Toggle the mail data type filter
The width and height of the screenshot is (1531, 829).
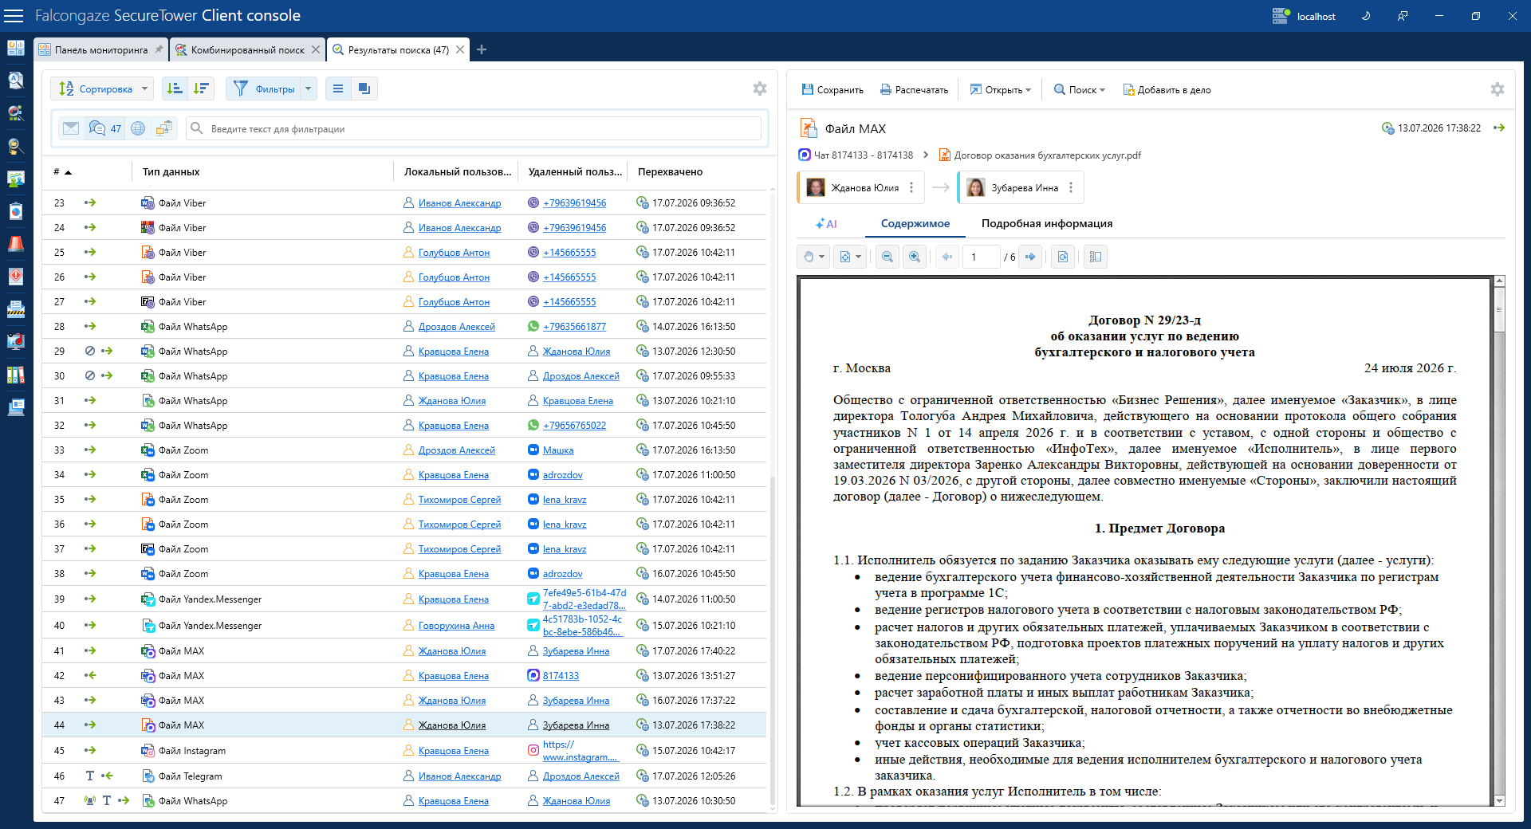[x=71, y=128]
